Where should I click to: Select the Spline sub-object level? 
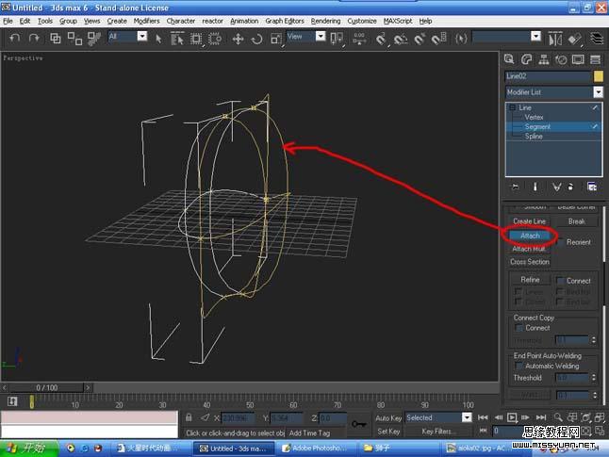click(534, 137)
